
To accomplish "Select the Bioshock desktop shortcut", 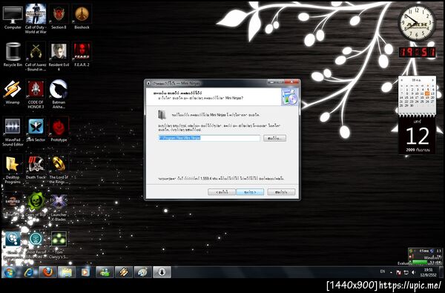I will (x=82, y=17).
